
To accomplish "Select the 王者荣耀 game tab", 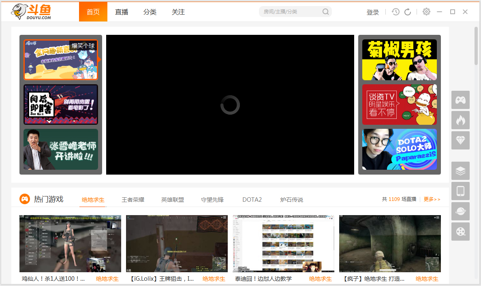I will pyautogui.click(x=133, y=200).
